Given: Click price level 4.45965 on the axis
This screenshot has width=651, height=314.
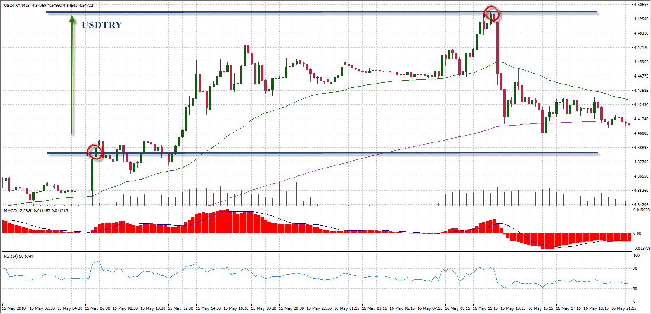Looking at the screenshot, I should [x=642, y=62].
